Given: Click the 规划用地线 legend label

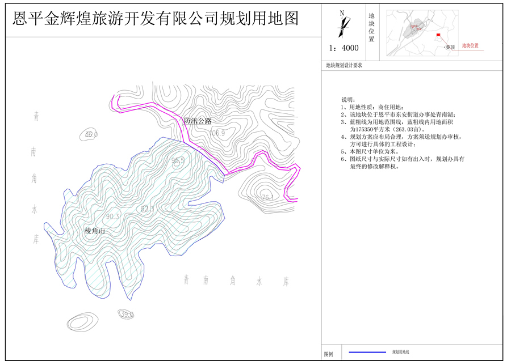Looking at the screenshot, I should point(401,352).
